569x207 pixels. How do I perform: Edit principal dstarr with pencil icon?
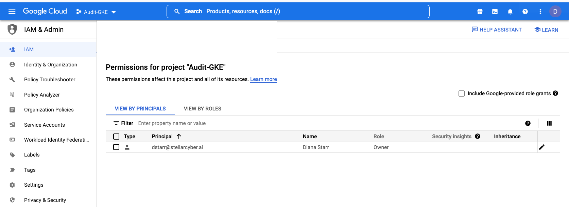click(x=541, y=147)
